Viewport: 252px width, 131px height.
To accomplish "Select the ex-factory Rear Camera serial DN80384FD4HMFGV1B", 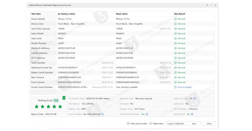I will pyautogui.click(x=69, y=77).
